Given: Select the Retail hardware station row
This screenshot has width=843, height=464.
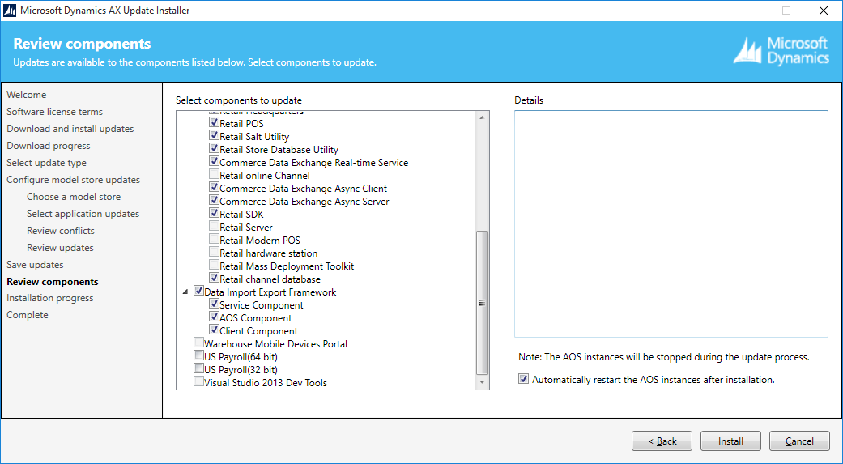Looking at the screenshot, I should pyautogui.click(x=269, y=253).
